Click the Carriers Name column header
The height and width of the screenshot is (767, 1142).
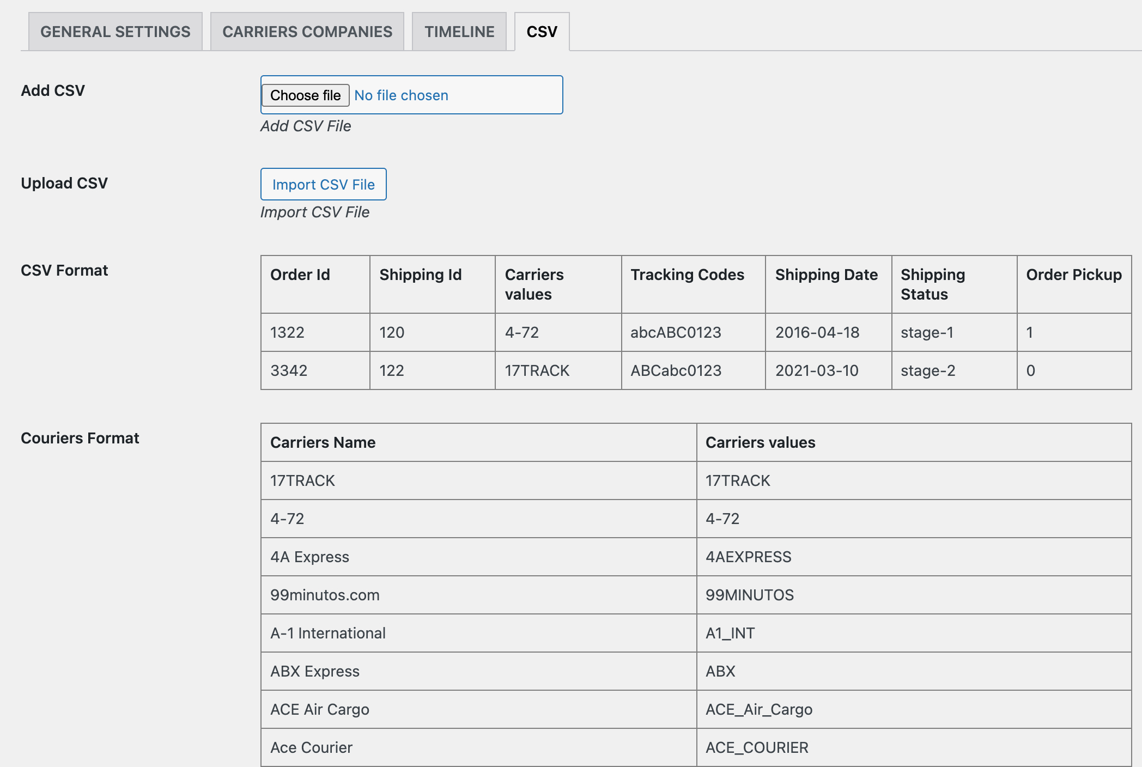(323, 442)
